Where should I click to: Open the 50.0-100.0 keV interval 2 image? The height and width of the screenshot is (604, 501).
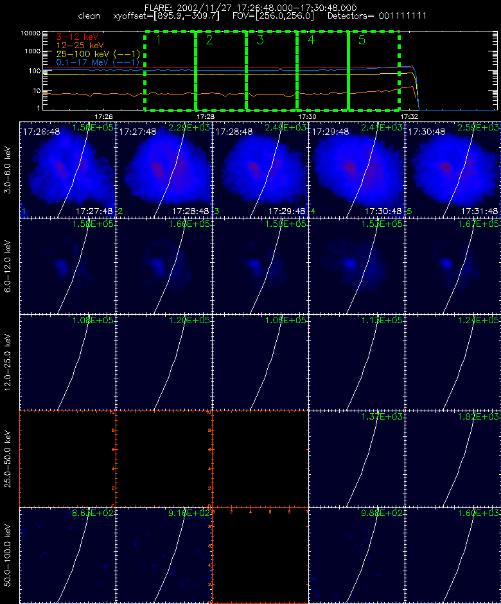[164, 555]
